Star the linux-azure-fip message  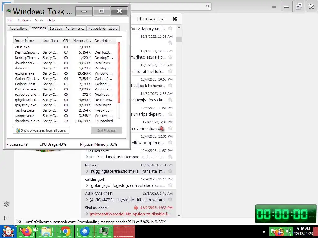[170, 57]
